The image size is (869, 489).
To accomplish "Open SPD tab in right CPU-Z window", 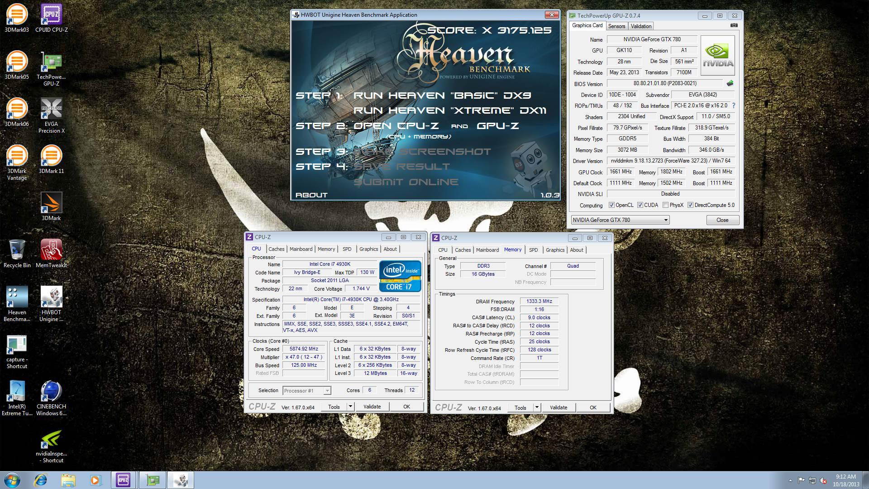I will click(534, 250).
